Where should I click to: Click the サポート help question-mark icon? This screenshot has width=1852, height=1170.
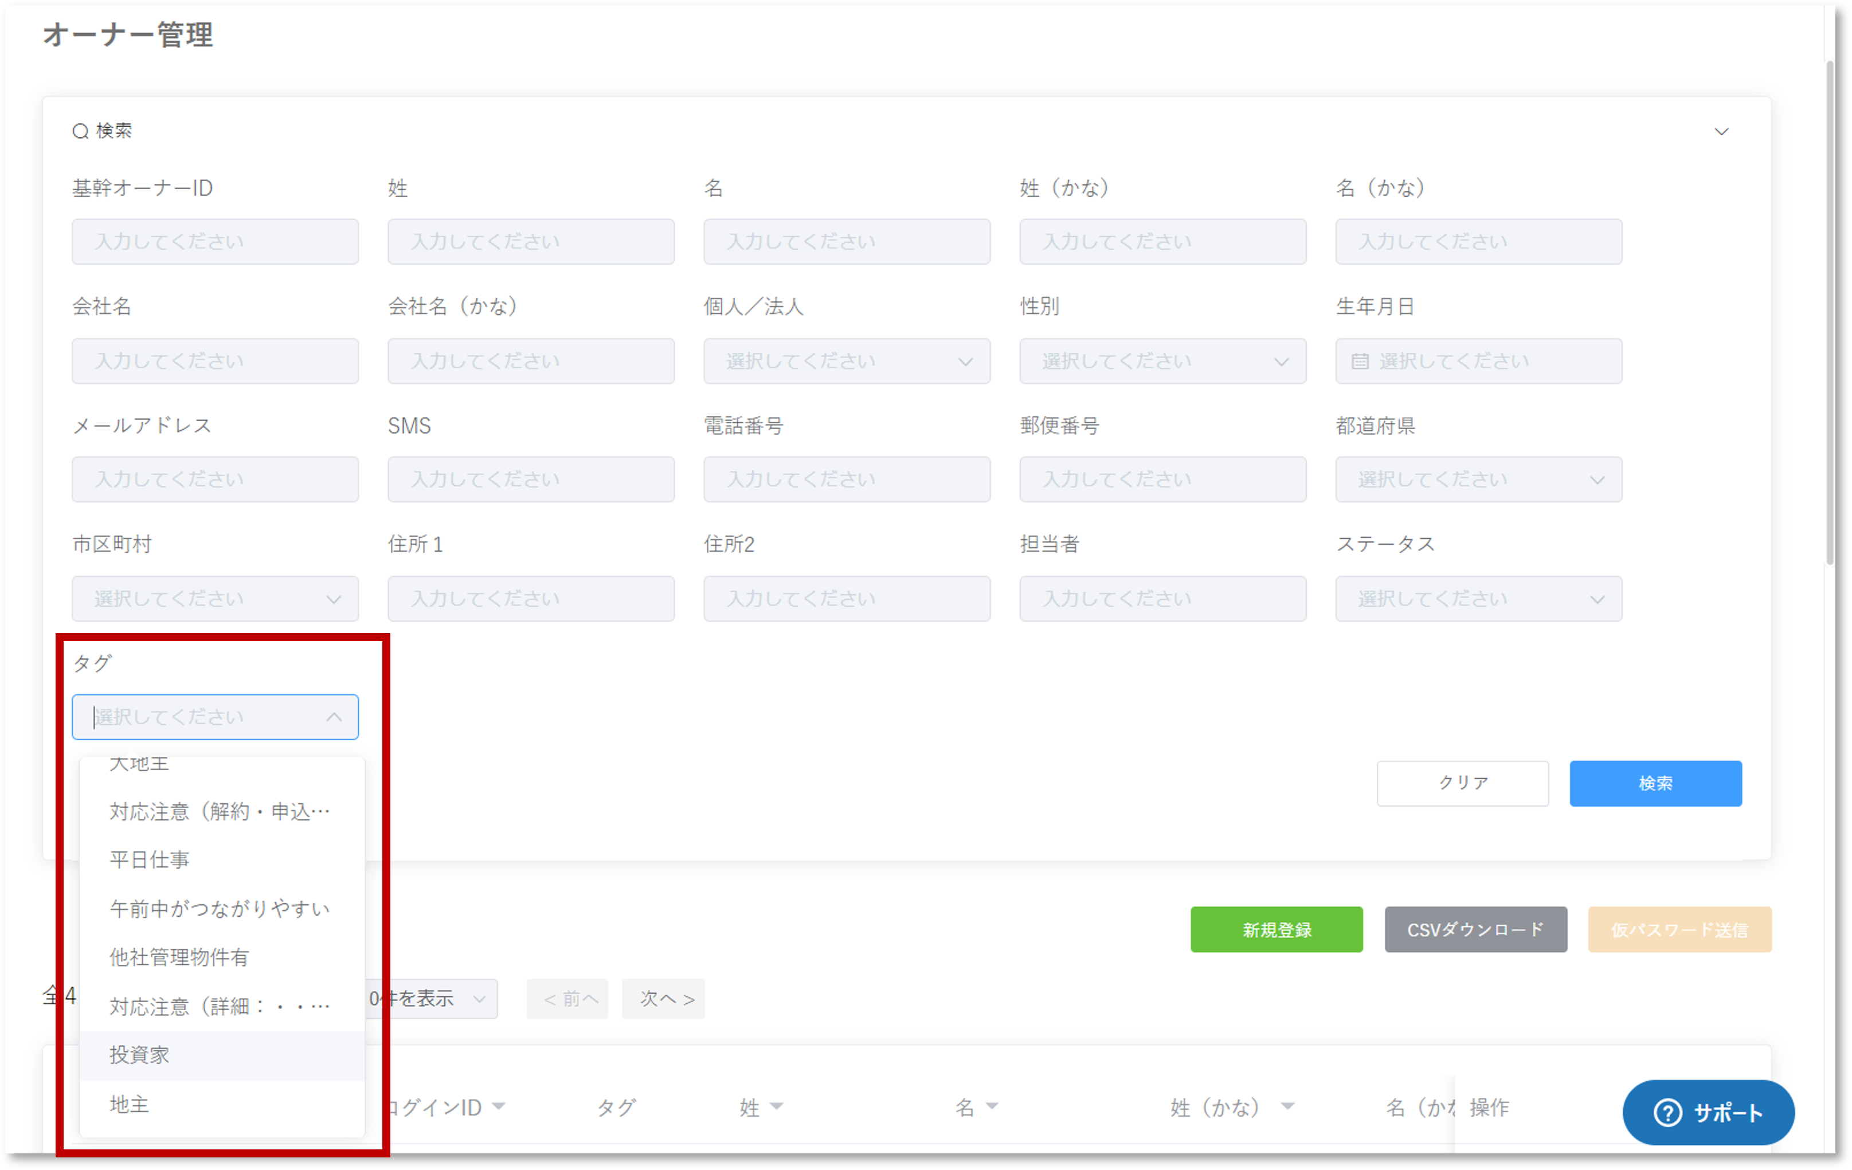click(x=1667, y=1112)
